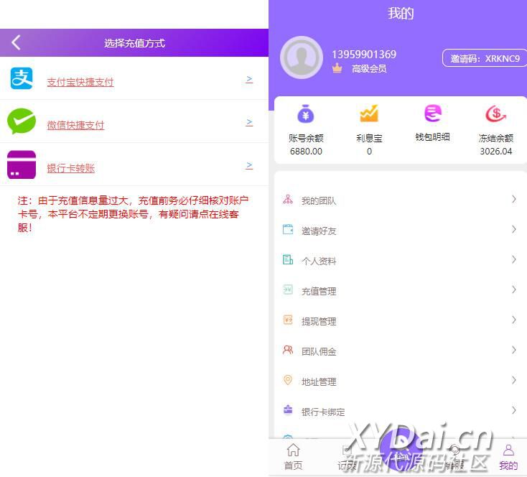The image size is (527, 477).
Task: Click the WeChat Pay green icon
Action: click(22, 121)
